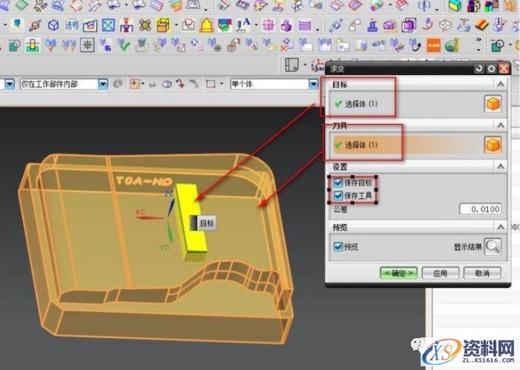Click the 确定 button
The height and width of the screenshot is (370, 520).
click(398, 273)
